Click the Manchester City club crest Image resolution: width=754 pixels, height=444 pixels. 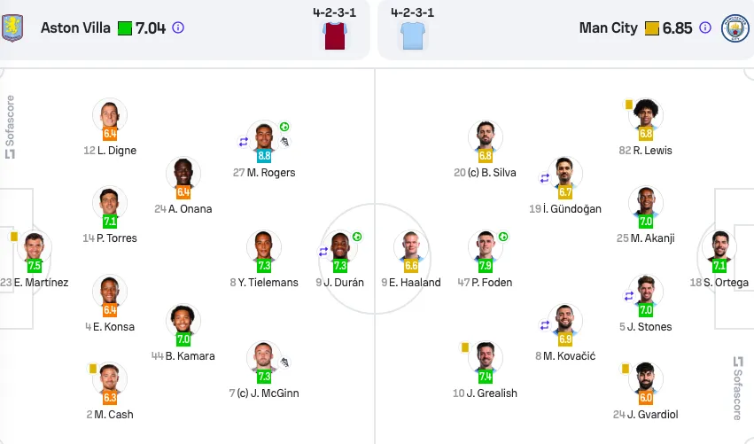coord(735,27)
